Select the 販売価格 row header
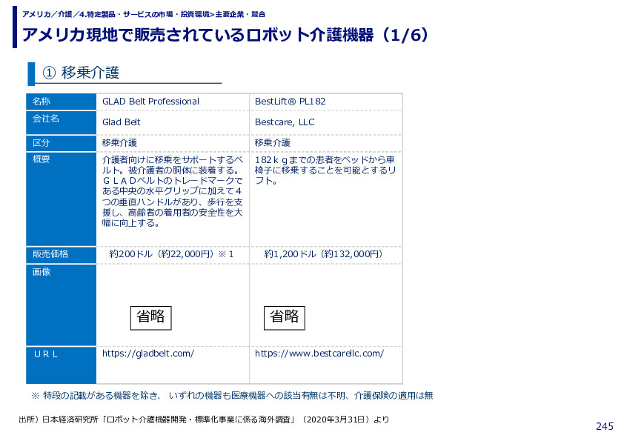 62,254
